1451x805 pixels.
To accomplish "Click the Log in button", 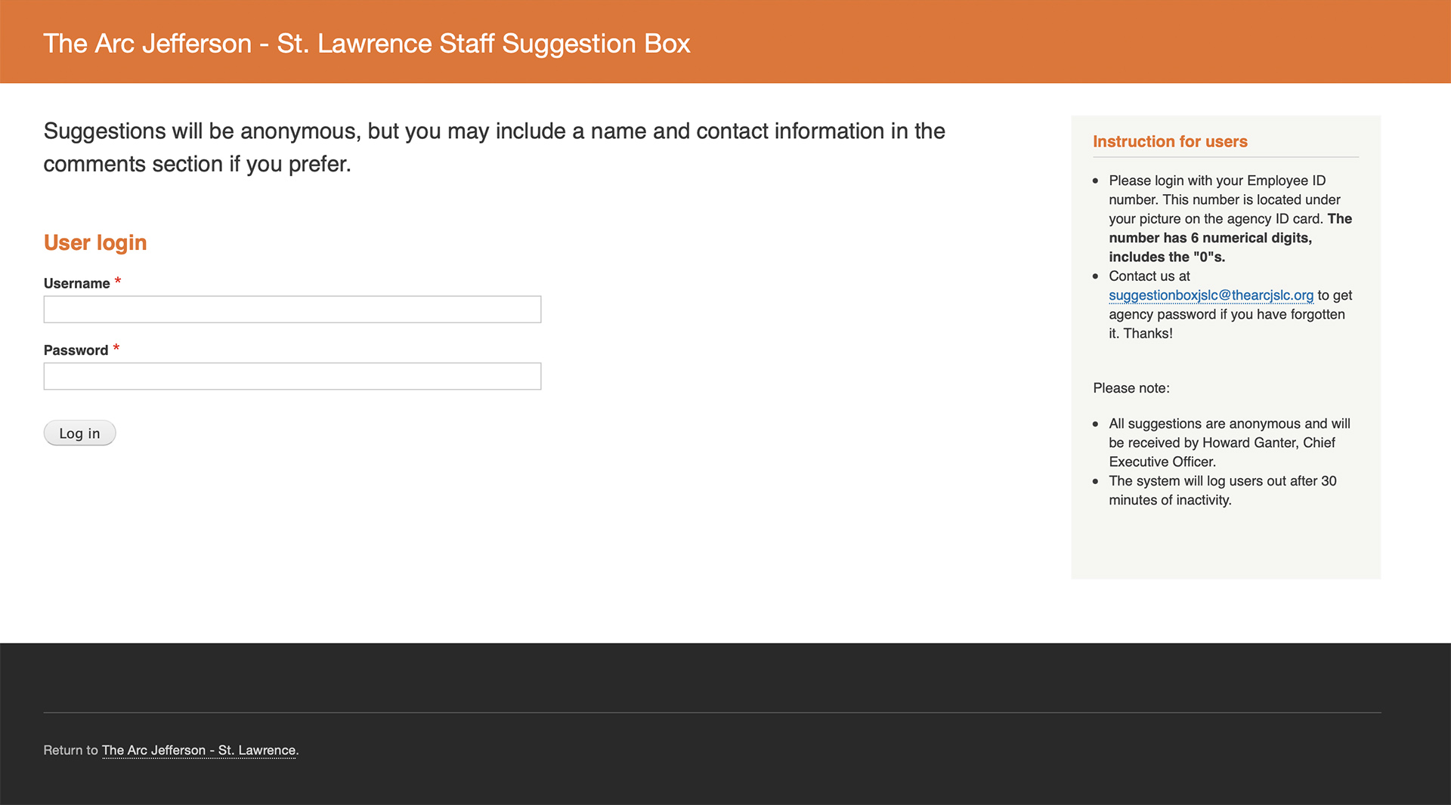I will (79, 433).
